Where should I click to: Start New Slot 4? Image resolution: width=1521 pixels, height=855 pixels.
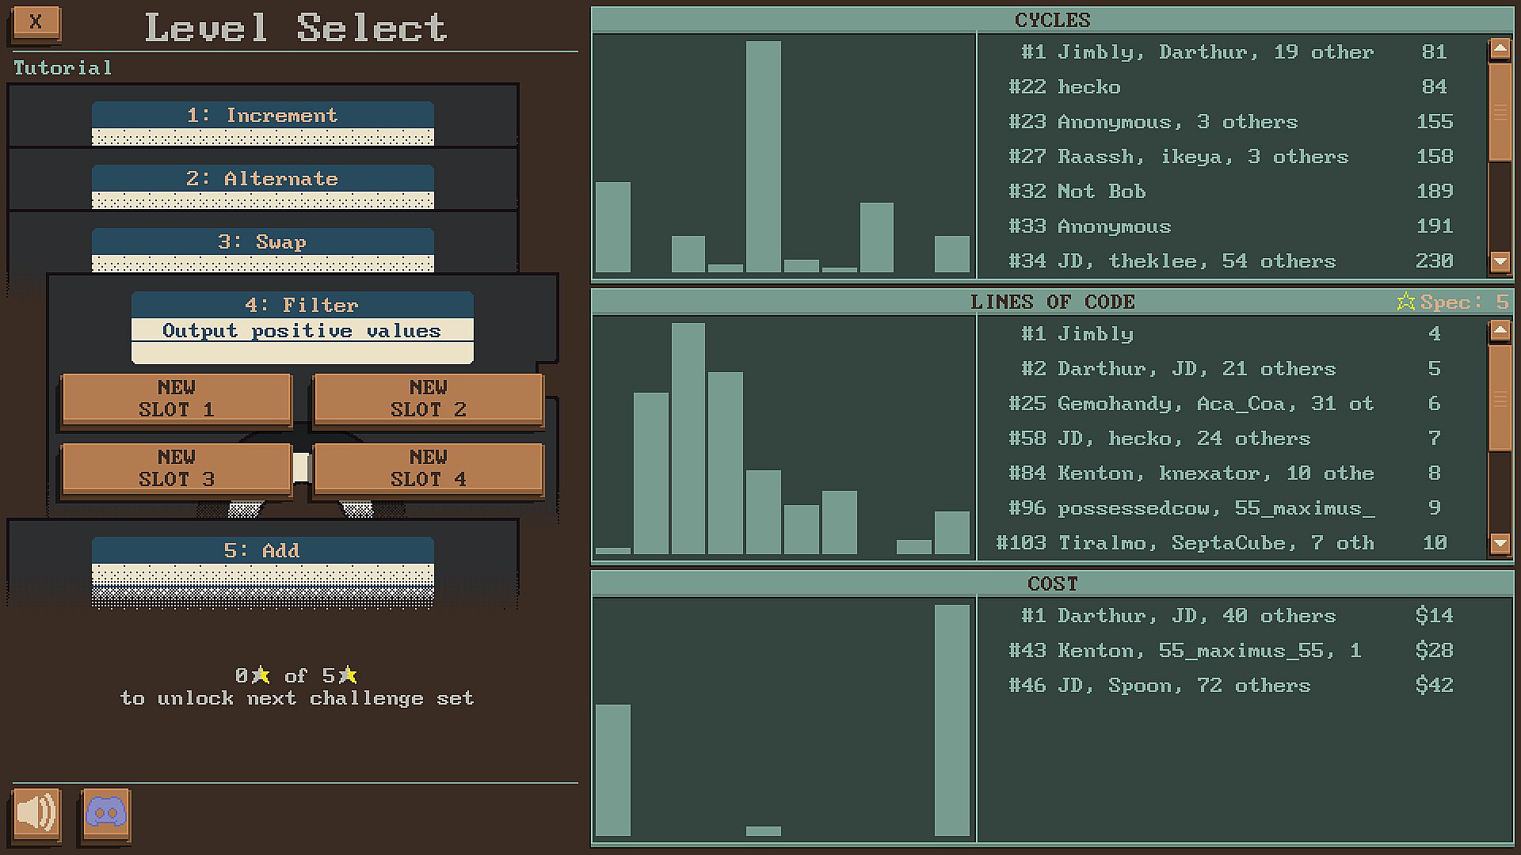coord(428,469)
